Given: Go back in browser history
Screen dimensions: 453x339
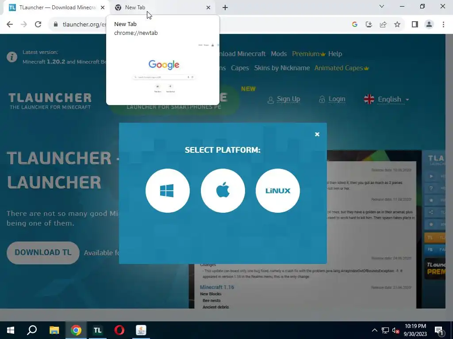Looking at the screenshot, I should (x=10, y=25).
